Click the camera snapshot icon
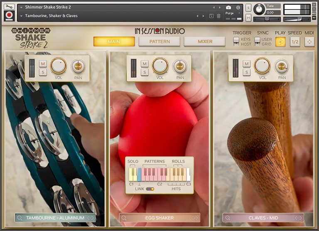 pos(228,7)
